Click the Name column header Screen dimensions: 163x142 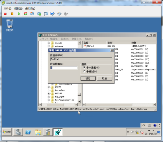pyautogui.click(x=94, y=43)
